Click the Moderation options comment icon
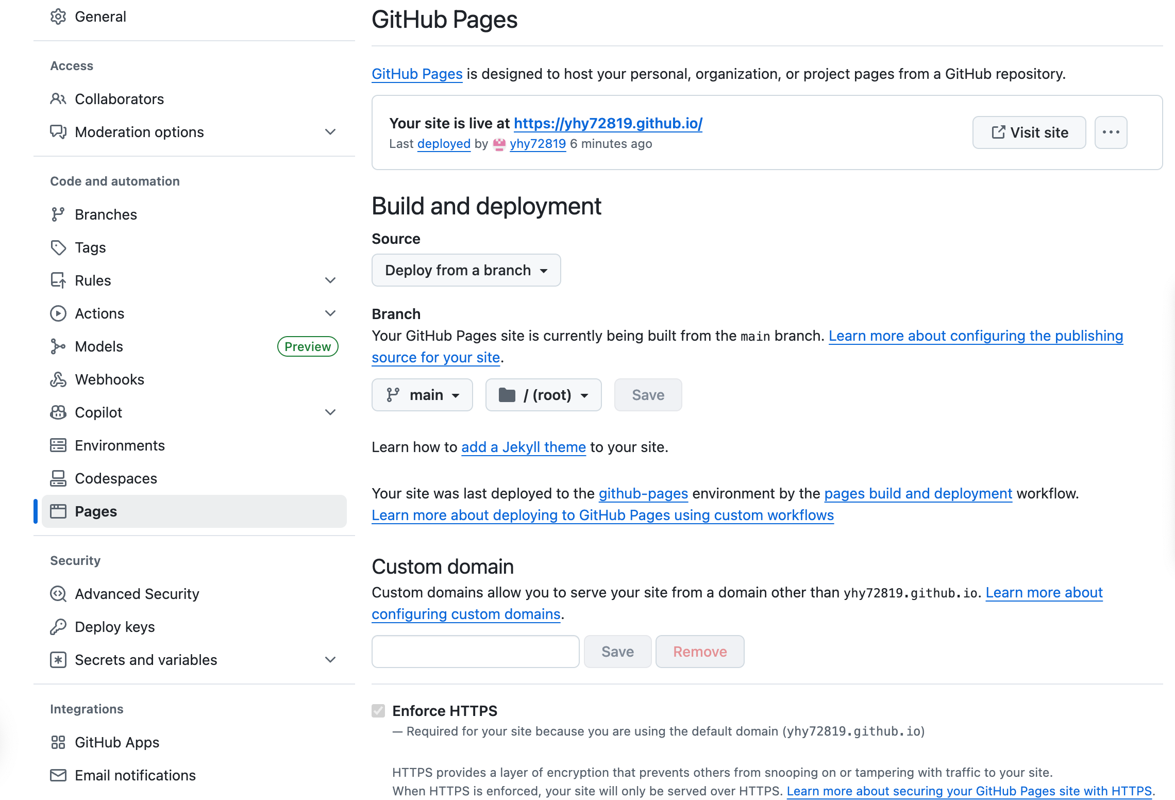This screenshot has height=800, width=1175. [x=58, y=132]
